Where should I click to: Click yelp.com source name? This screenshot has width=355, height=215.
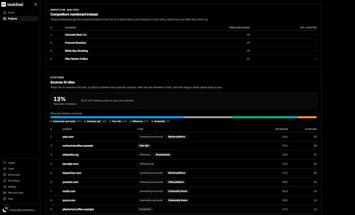[x=68, y=137]
